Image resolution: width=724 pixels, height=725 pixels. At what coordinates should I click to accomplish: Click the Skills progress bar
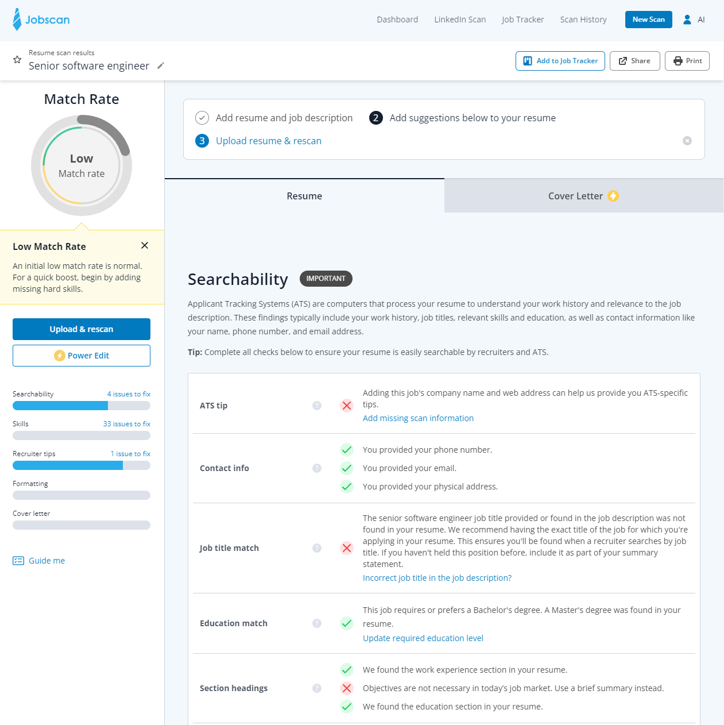82,435
